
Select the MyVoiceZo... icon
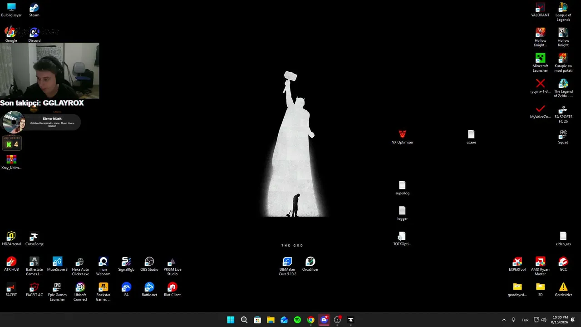[x=540, y=112]
